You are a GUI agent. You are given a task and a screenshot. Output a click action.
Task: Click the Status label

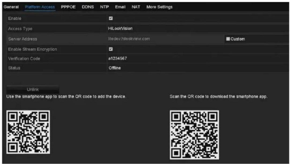tap(14, 68)
